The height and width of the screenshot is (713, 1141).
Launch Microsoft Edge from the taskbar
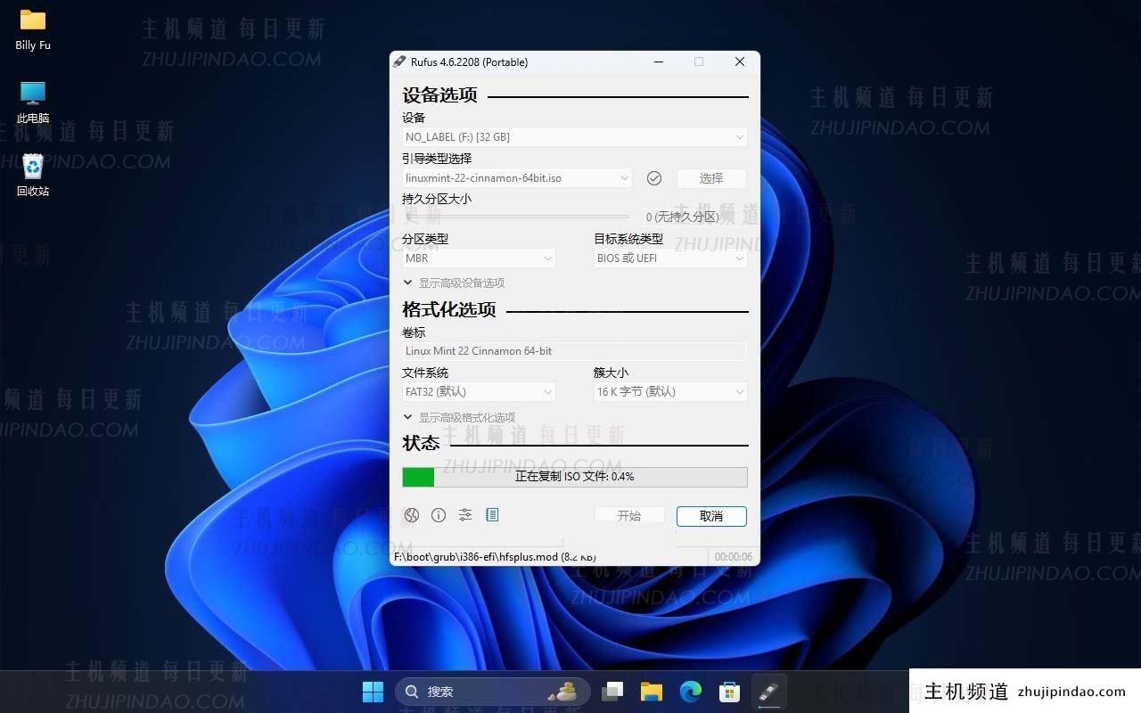(691, 692)
